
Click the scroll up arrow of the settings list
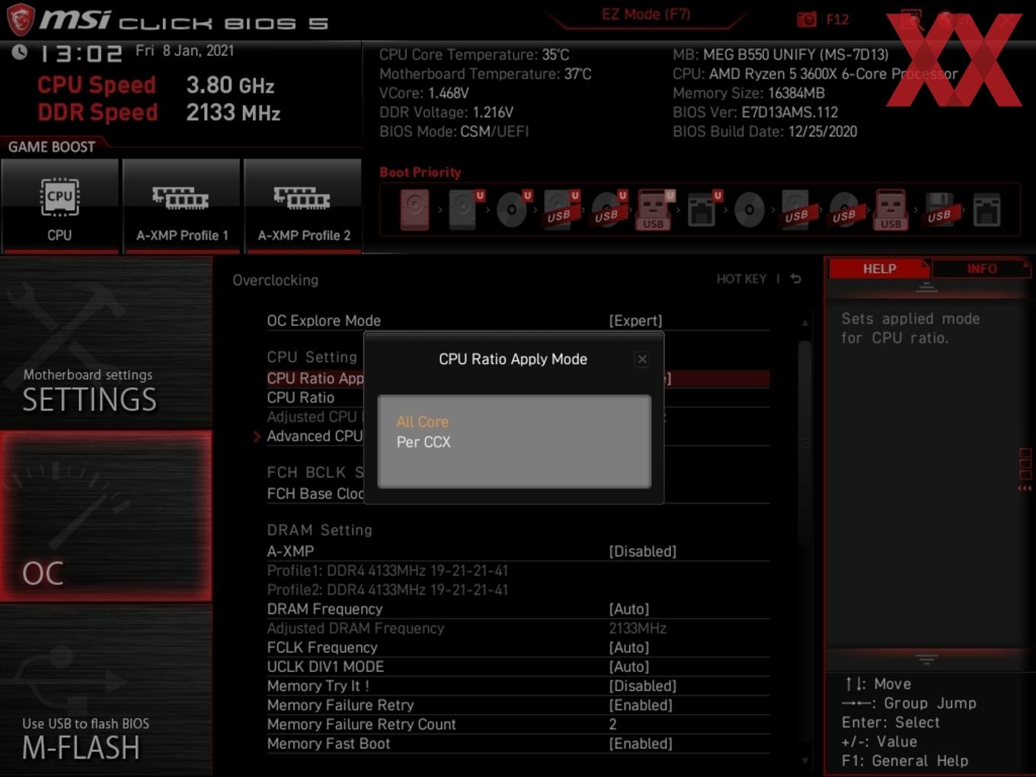(805, 323)
